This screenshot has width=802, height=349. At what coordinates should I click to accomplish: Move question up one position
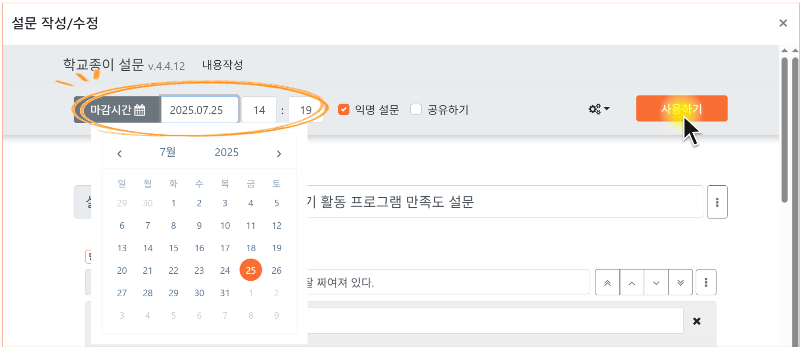coord(632,283)
